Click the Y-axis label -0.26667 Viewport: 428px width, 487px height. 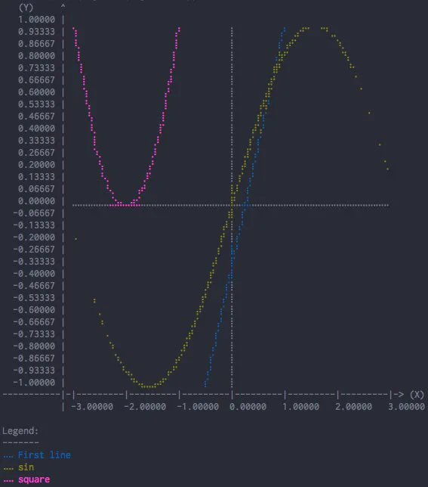point(34,250)
